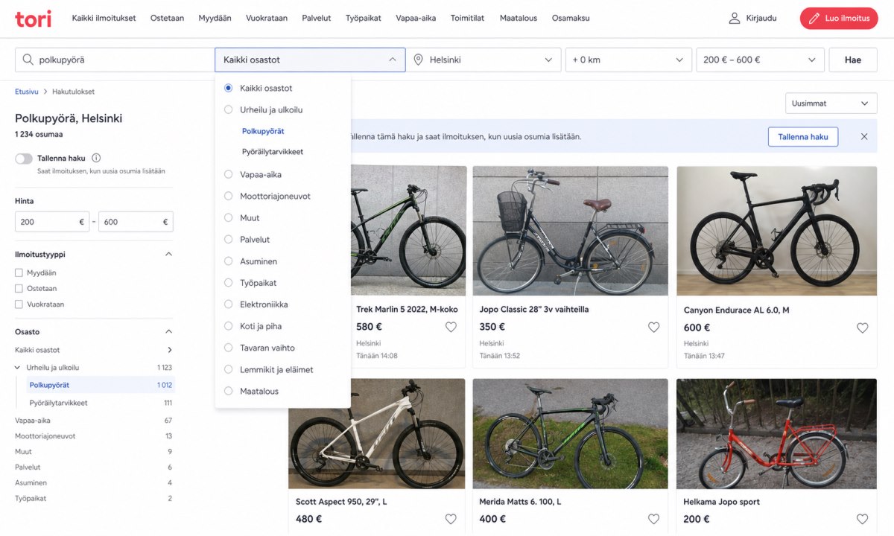
Task: Select the Kaikki osastot radio option
Action: pyautogui.click(x=229, y=88)
